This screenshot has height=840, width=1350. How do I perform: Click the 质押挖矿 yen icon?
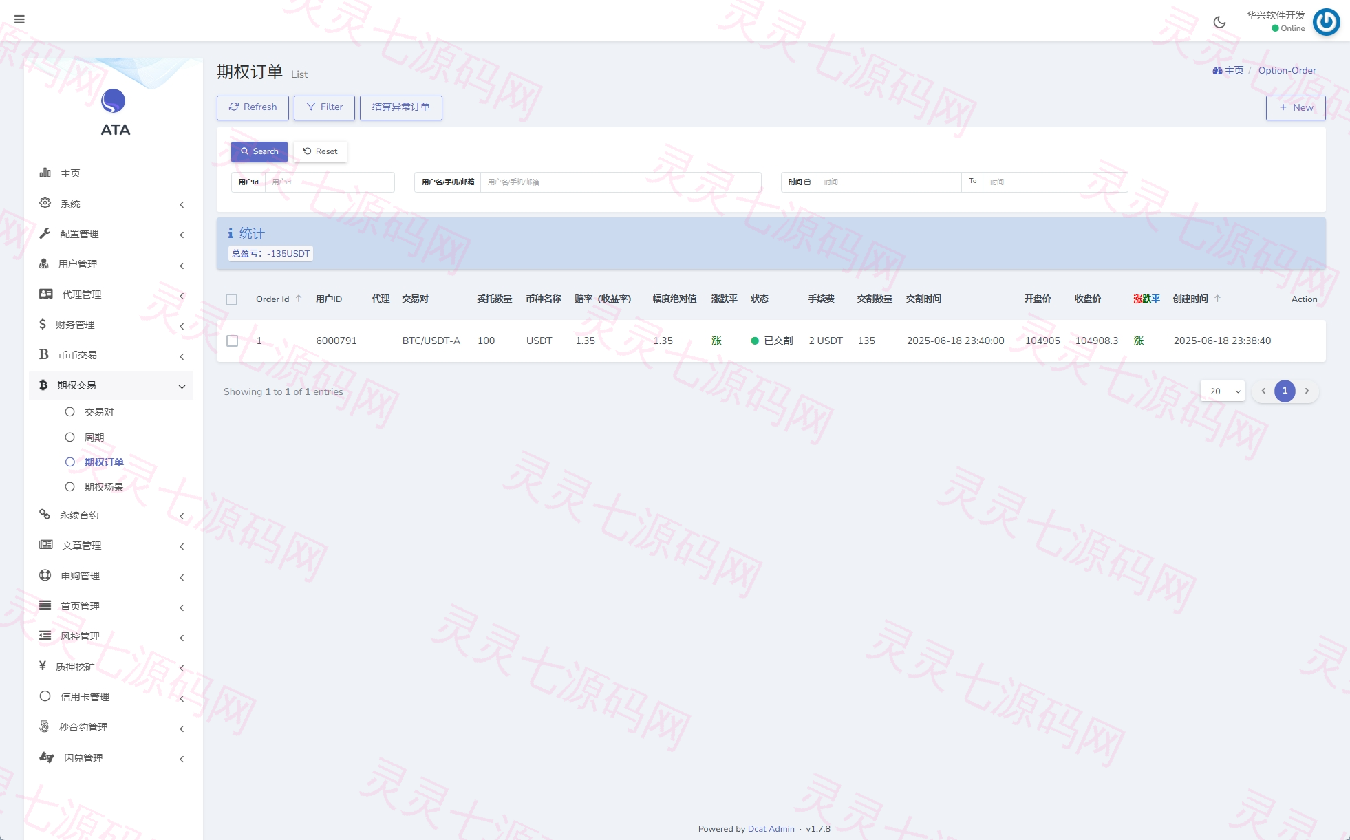click(x=43, y=666)
